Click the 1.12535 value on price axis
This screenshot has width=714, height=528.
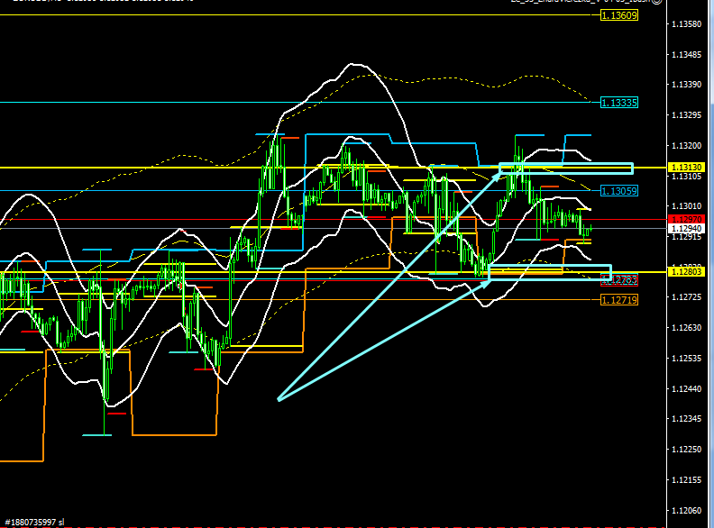[687, 359]
